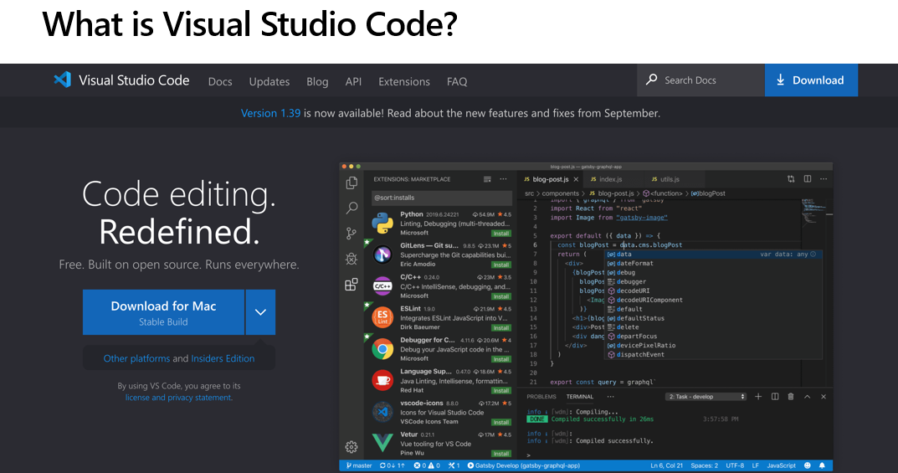
Task: Open the Other platforms link
Action: coord(136,358)
